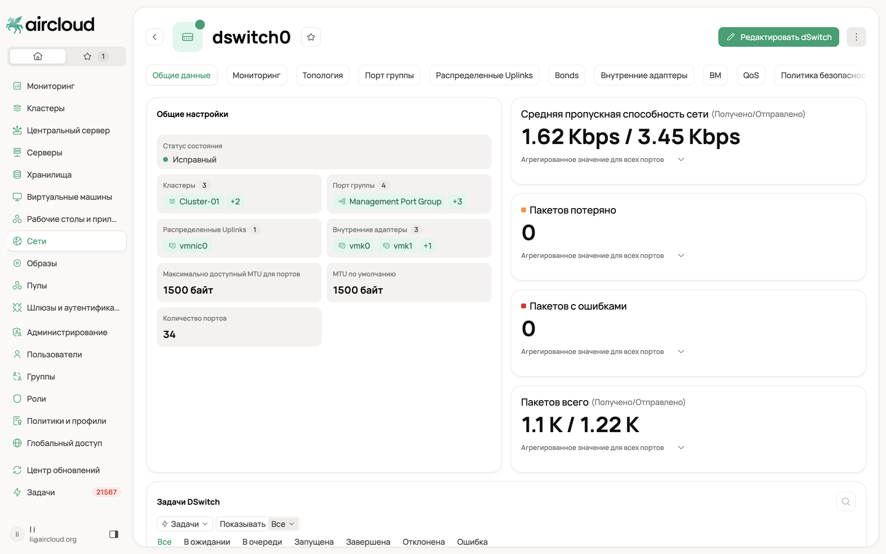The image size is (886, 554).
Task: Open the favorites star tab in sidebar
Action: 95,56
